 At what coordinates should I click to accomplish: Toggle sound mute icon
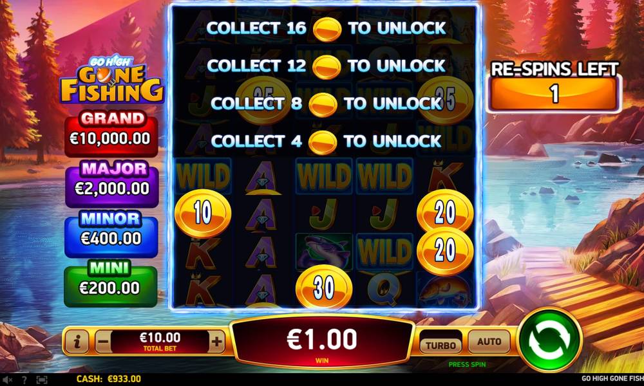[7, 380]
